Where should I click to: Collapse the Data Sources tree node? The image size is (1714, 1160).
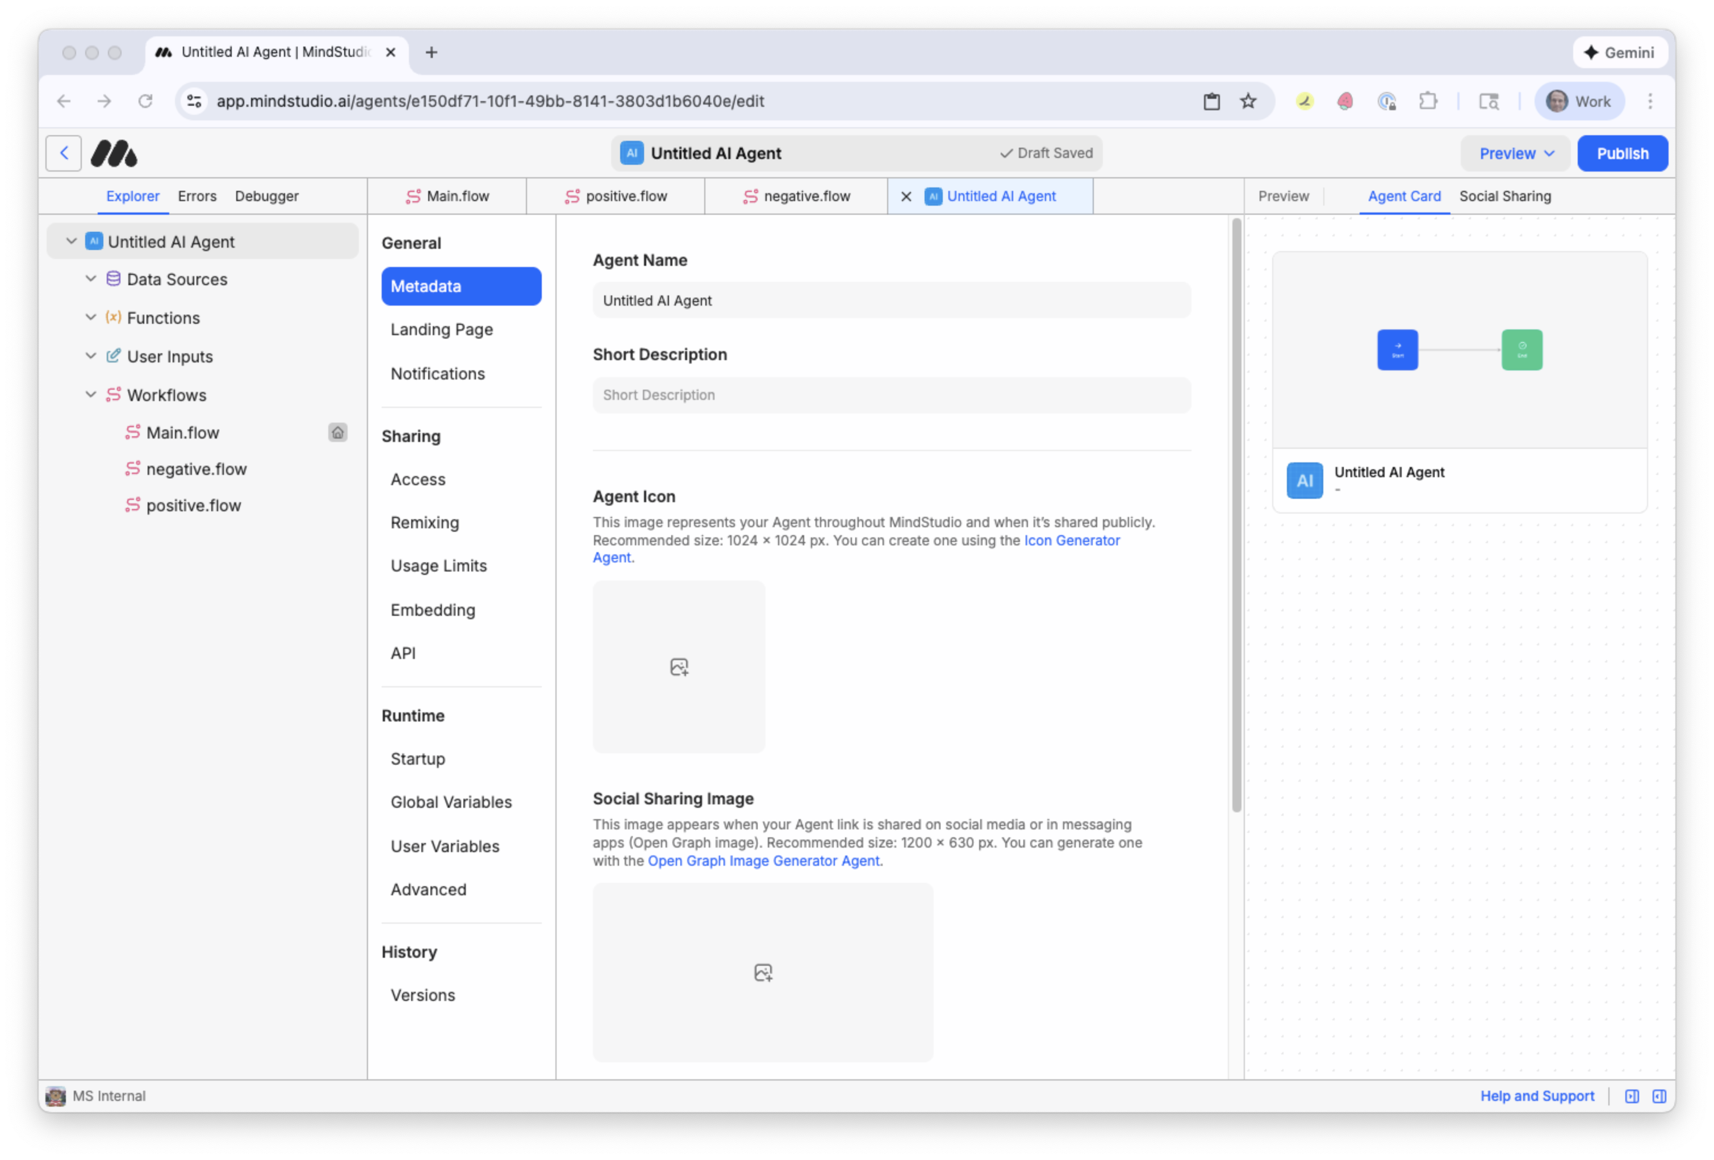click(x=91, y=279)
